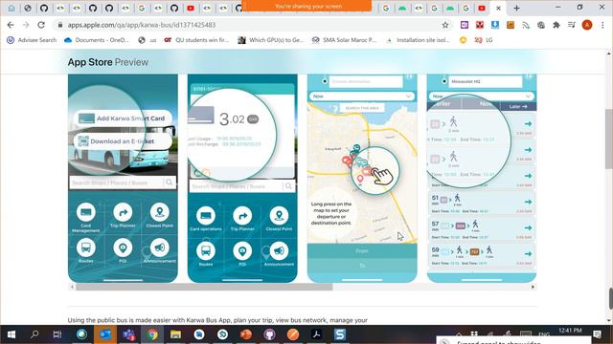Image resolution: width=613 pixels, height=344 pixels.
Task: Click the right arrow of the screenshot scrollbar
Action: pos(533,287)
